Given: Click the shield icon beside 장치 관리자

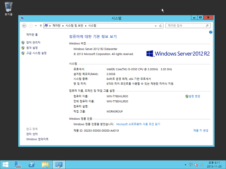Looking at the screenshot, I should (x=23, y=43).
